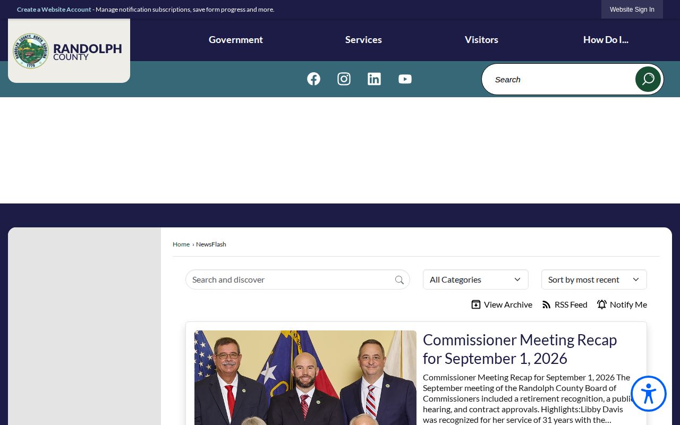Click the green site search magnifier button
Screen dimensions: 680x425
(648, 79)
